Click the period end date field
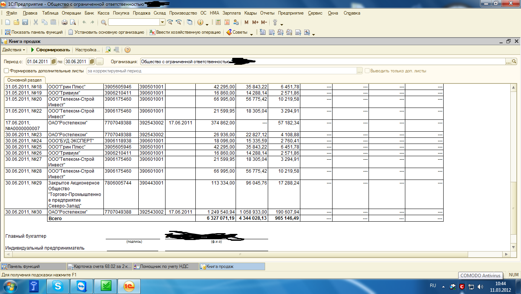The height and width of the screenshot is (294, 521). [x=76, y=61]
